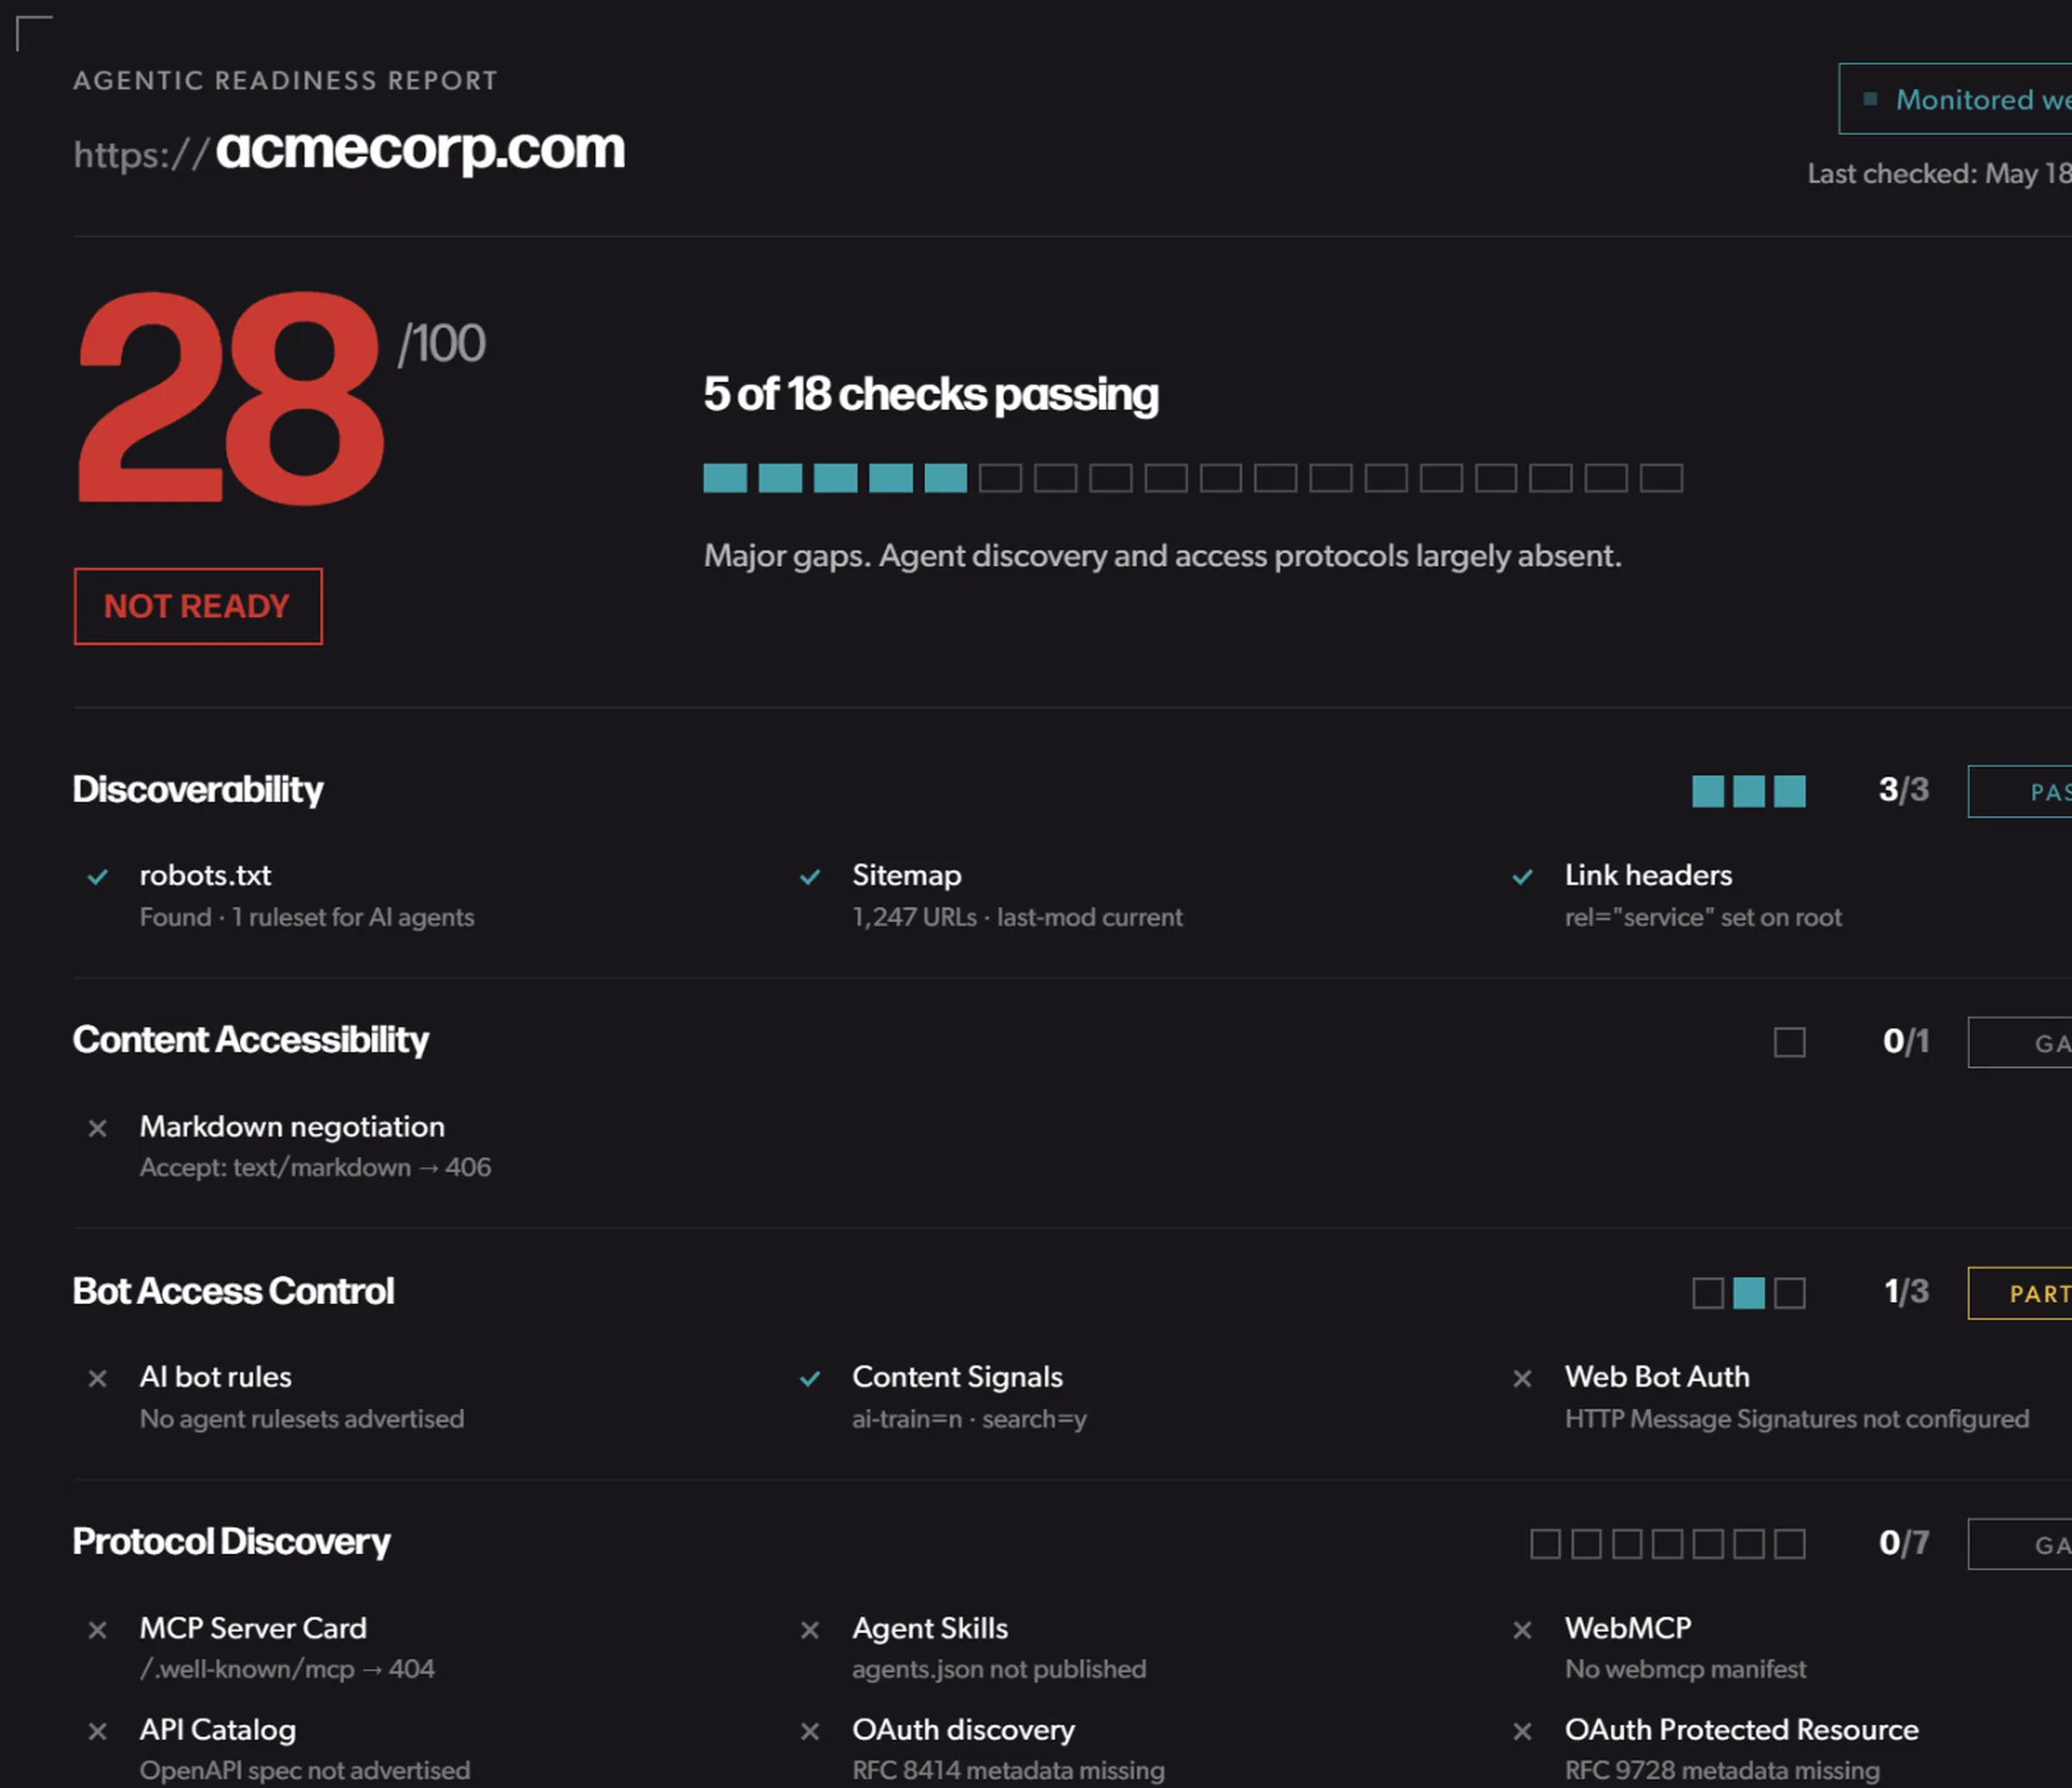
Task: Click the 0/7 Protocol Discovery score
Action: 1903,1543
